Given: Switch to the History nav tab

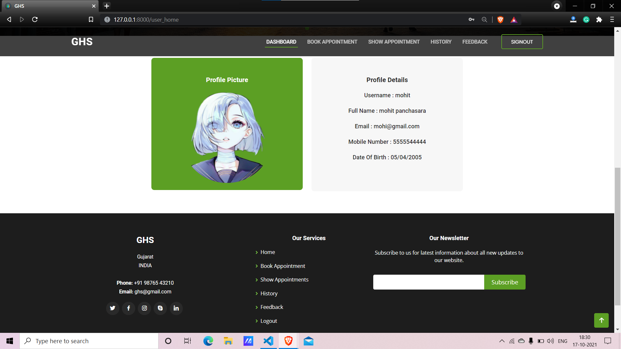Looking at the screenshot, I should point(441,42).
